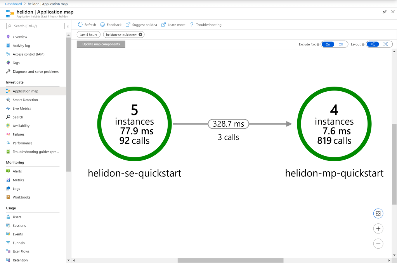Set Exclude 4xx toggle to Off
Image resolution: width=397 pixels, height=263 pixels.
point(341,44)
